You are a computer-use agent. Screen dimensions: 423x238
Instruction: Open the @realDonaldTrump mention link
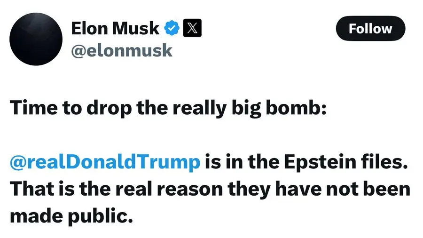(104, 162)
